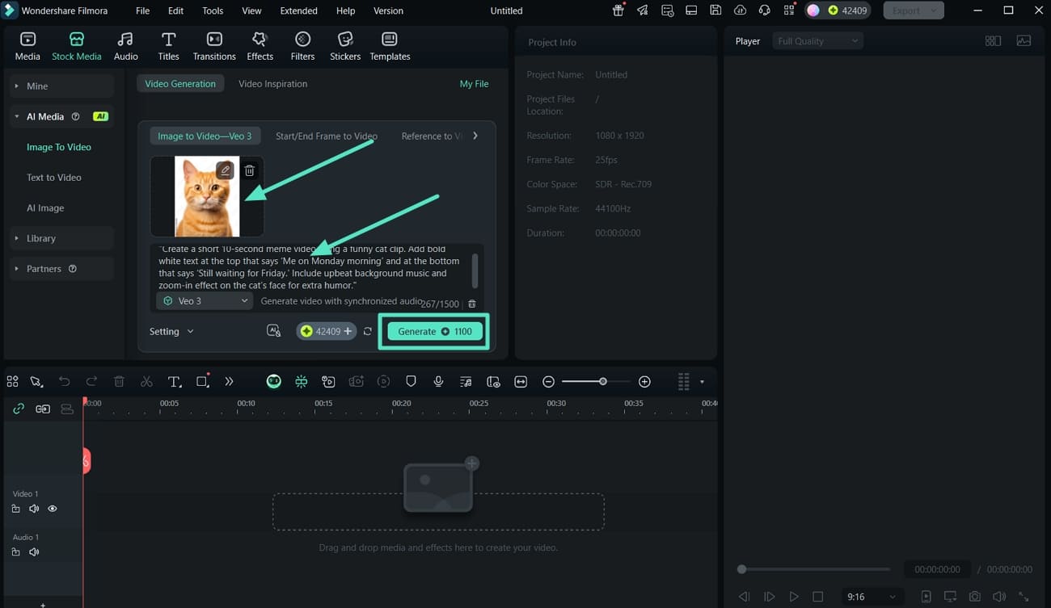
Task: Click the player progress scrubber
Action: point(741,569)
